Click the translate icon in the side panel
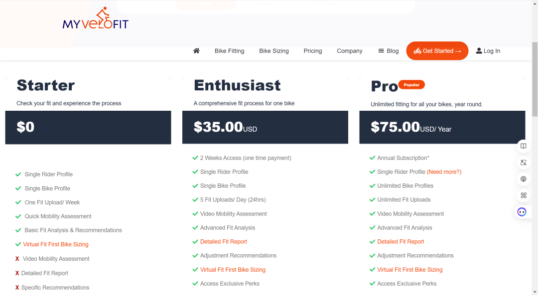Screen dimensions: 538x295 click(x=523, y=162)
